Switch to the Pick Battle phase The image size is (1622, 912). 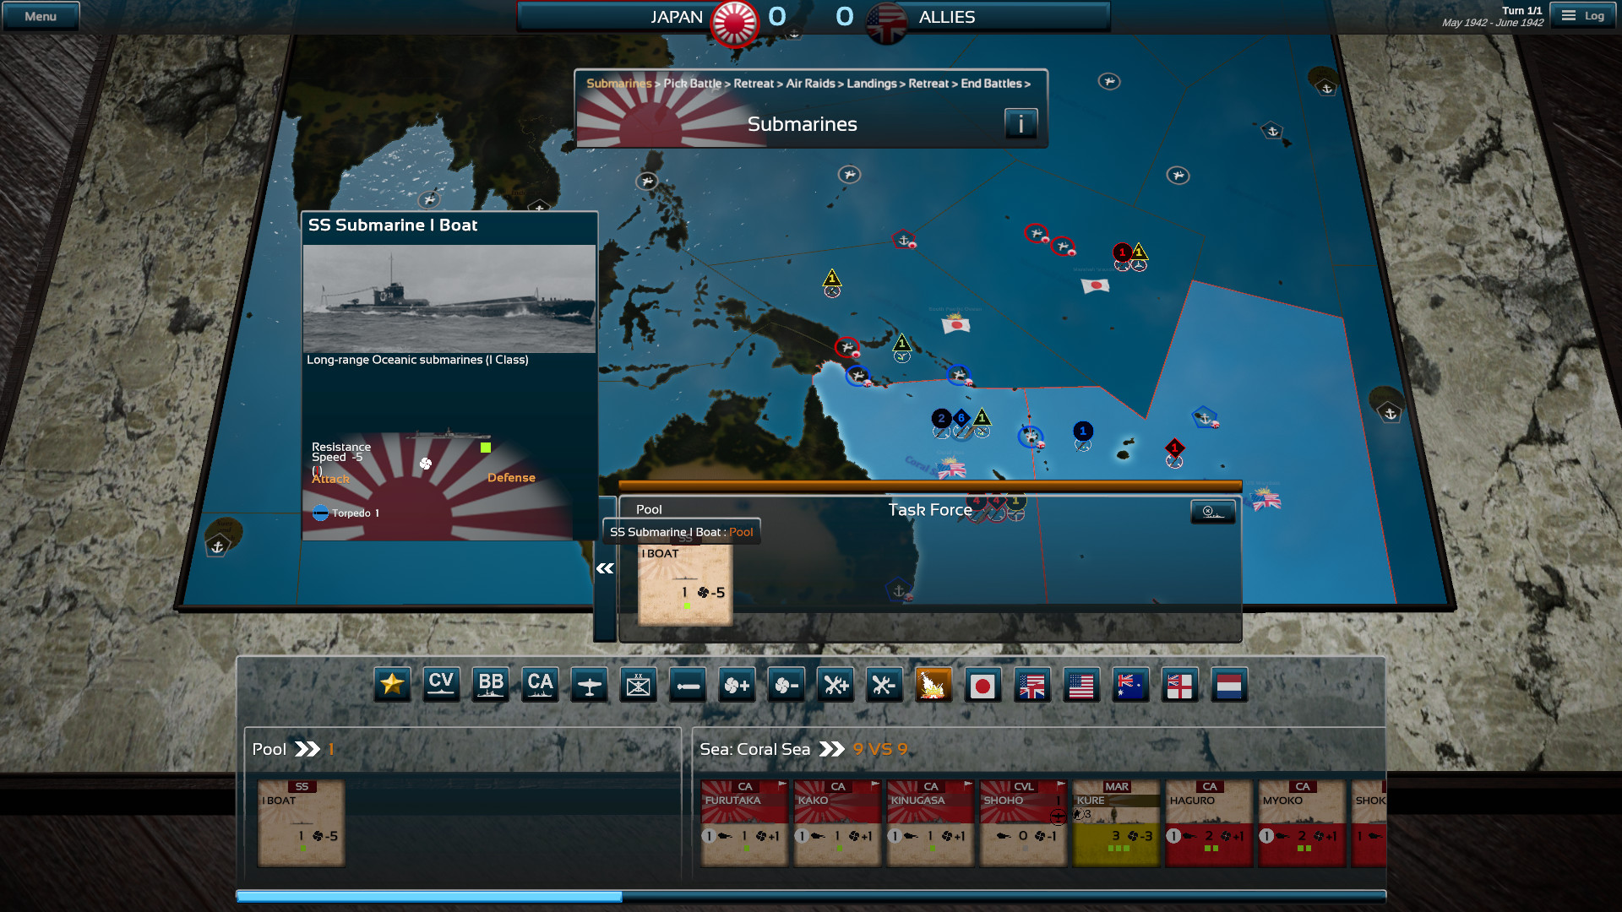coord(693,83)
